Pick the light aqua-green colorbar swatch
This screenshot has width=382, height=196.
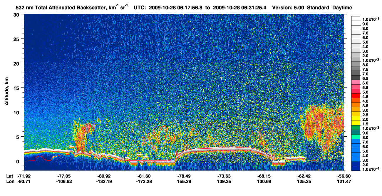tap(356, 137)
